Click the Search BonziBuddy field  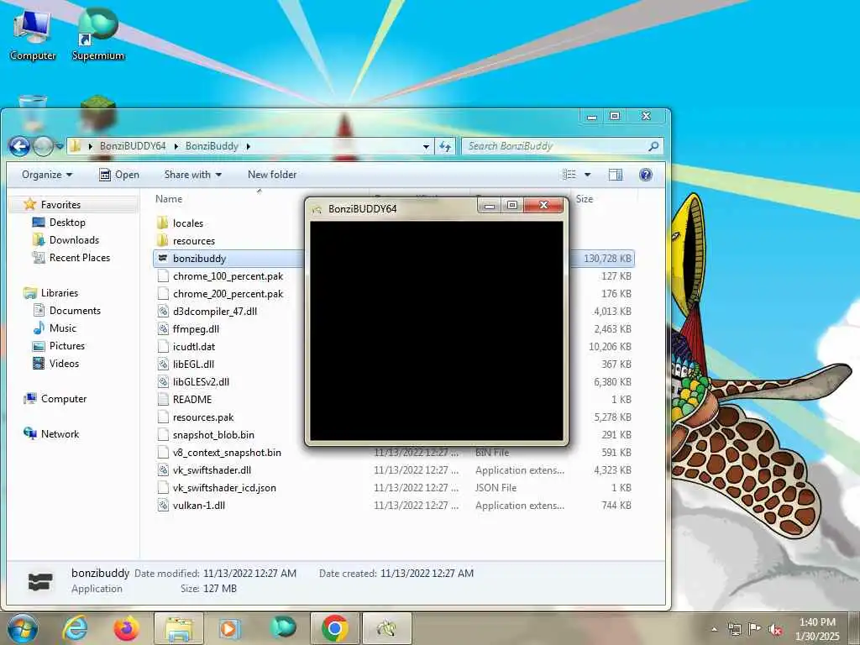point(562,146)
